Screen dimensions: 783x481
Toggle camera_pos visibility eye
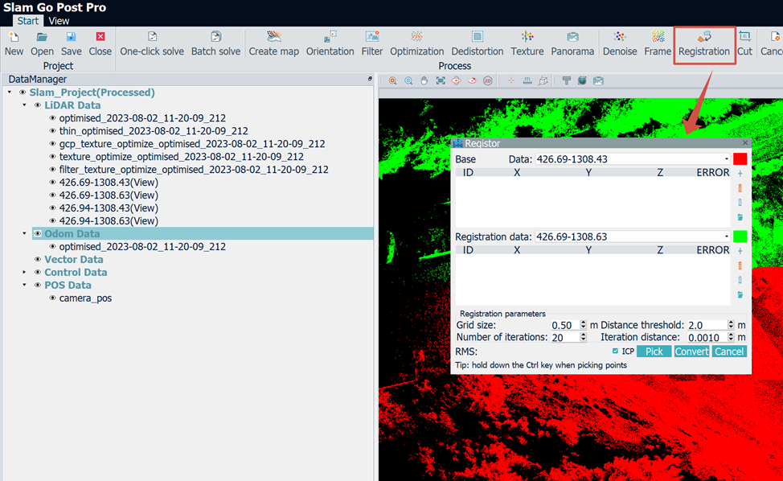(52, 298)
